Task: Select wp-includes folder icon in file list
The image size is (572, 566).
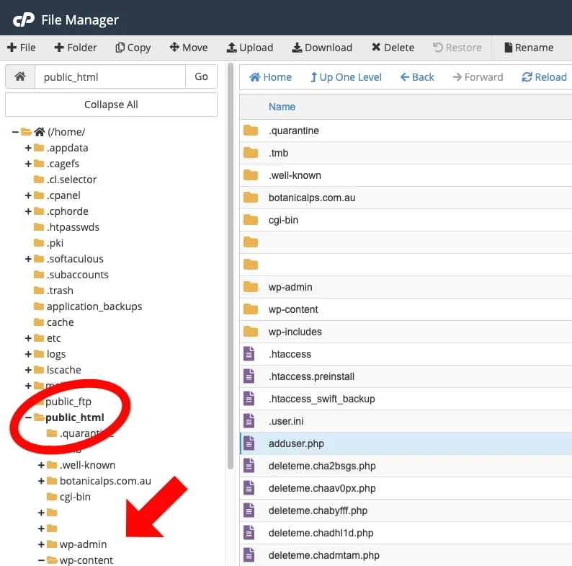Action: [x=251, y=332]
